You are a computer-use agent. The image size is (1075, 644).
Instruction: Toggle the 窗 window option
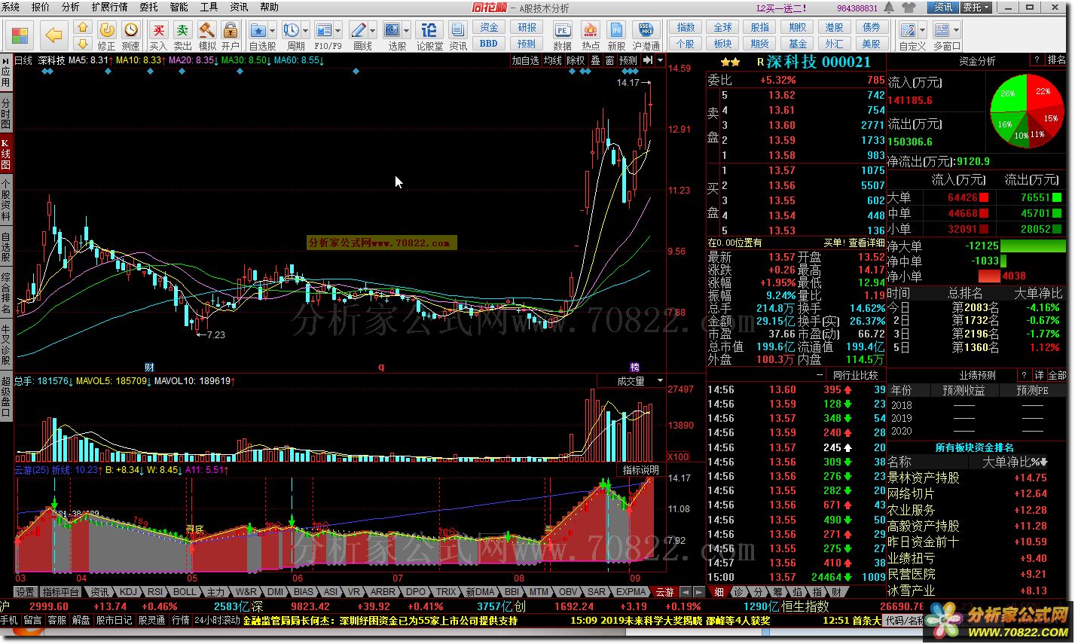click(609, 60)
